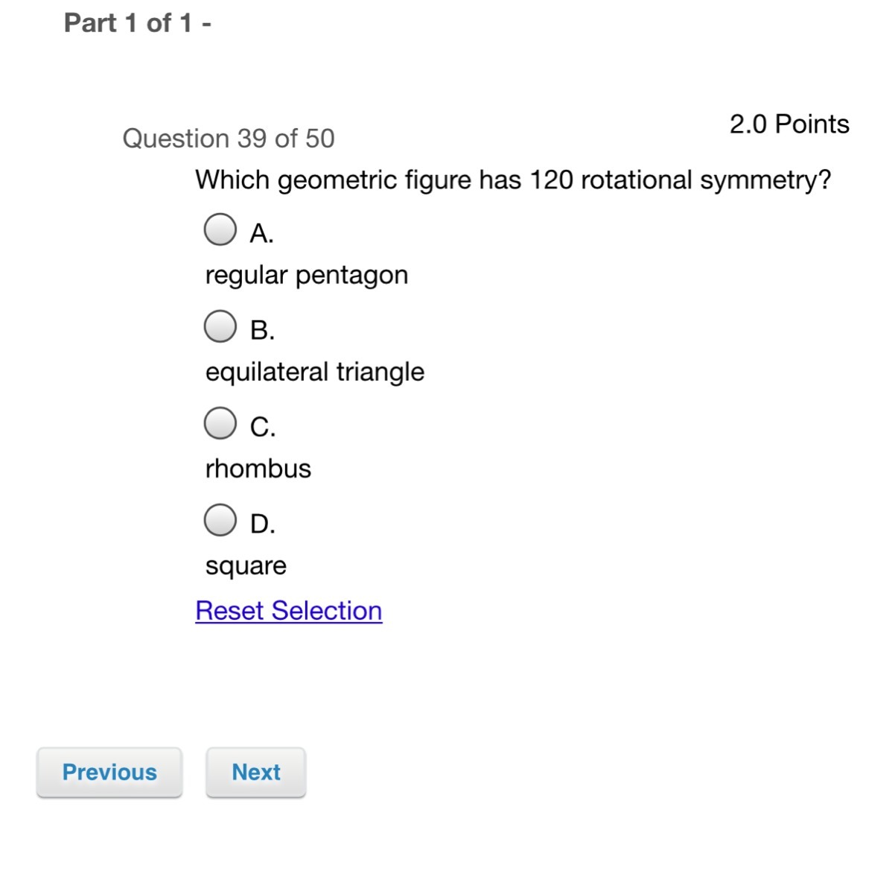892x894 pixels.
Task: Click the number 120 in the question
Action: 551,180
